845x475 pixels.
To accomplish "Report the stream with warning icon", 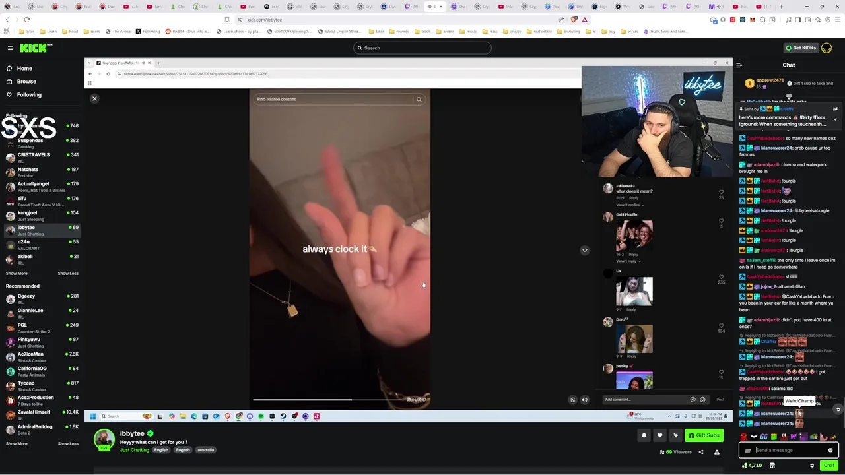I will click(717, 452).
